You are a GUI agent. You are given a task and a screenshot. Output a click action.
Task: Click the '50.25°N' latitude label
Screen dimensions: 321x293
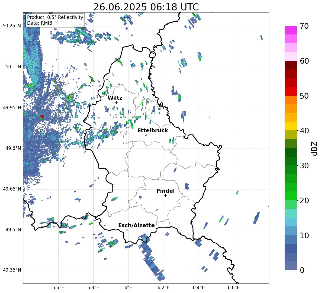(x=12, y=26)
